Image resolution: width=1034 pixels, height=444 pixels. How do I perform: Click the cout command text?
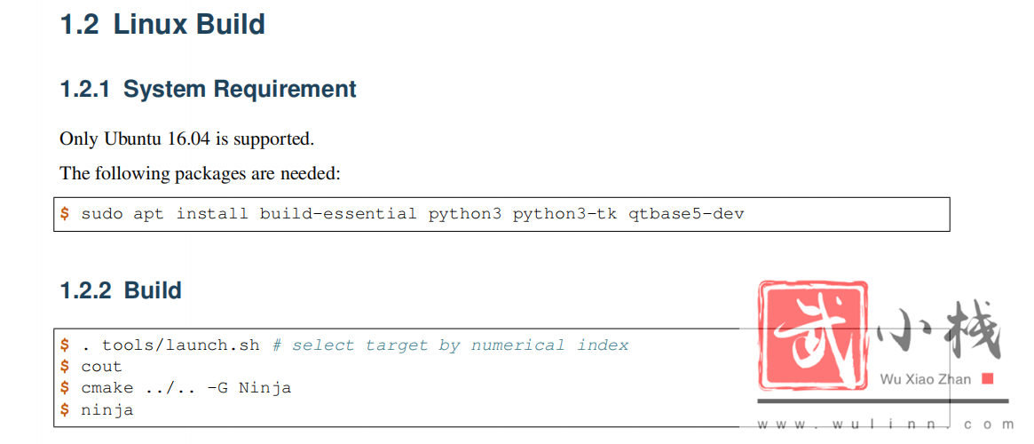[x=101, y=367]
